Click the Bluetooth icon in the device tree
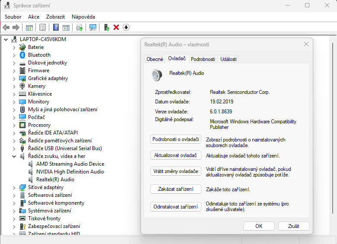Screen dimensions: 337x244 (23, 55)
